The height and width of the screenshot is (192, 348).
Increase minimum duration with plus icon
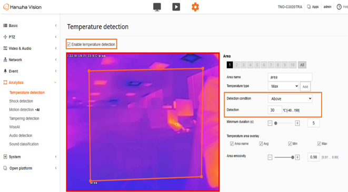297,123
